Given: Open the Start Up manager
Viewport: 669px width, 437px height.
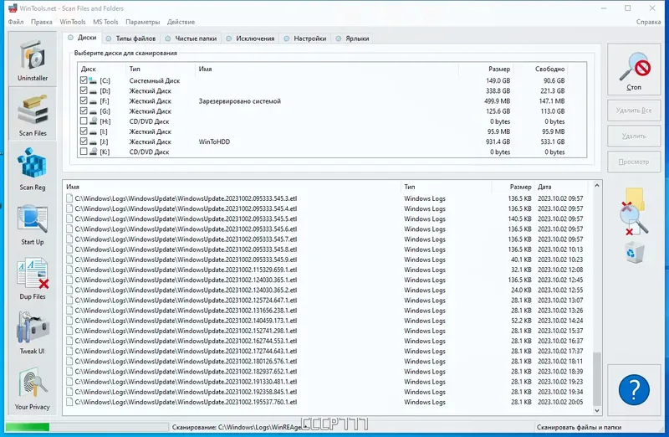Looking at the screenshot, I should [33, 224].
